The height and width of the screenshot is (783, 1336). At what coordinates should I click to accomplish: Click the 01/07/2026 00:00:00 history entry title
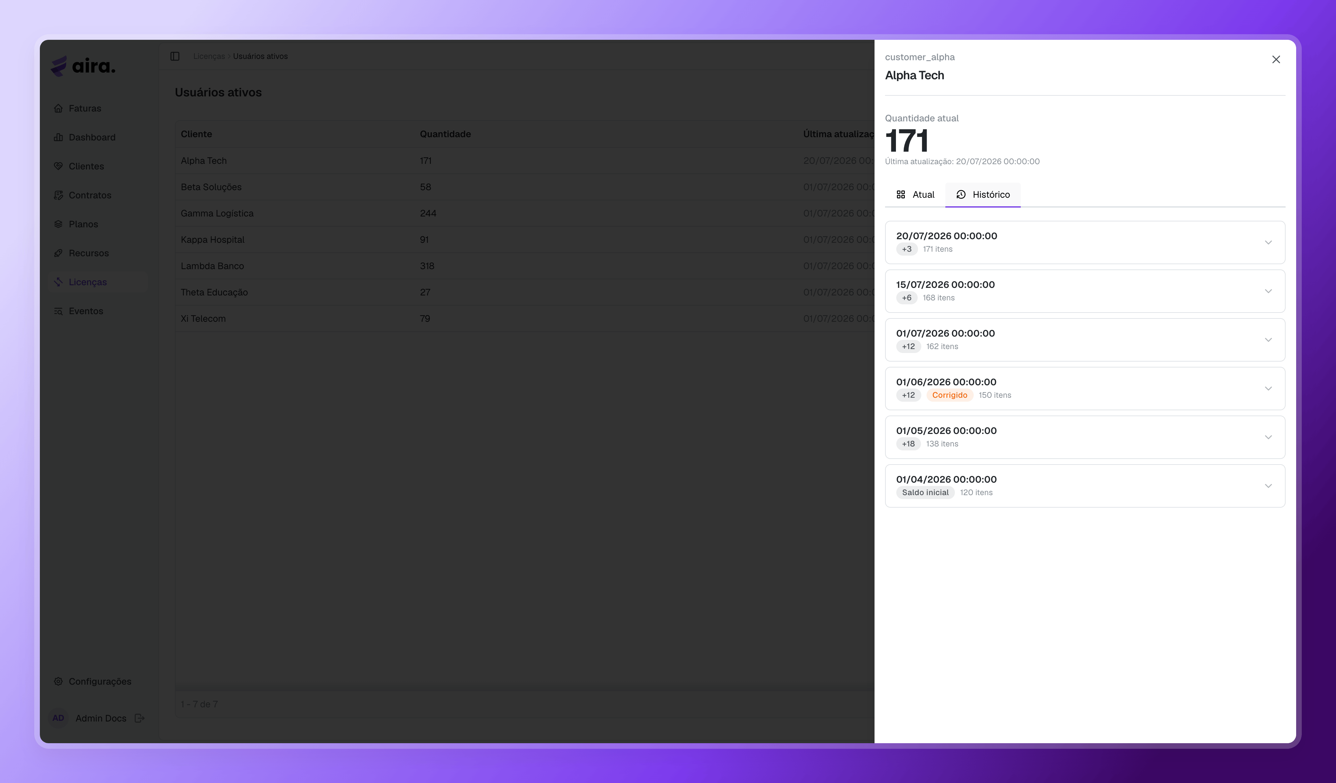945,333
